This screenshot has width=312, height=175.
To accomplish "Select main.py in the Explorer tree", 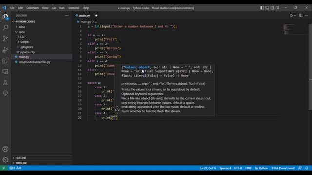I will click(x=24, y=57).
